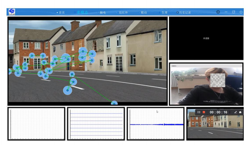Open the 历史记录 history tab
The height and width of the screenshot is (145, 249).
[184, 12]
